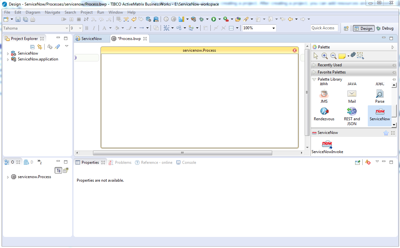Open the Navigate menu
The height and width of the screenshot is (248, 400).
click(x=52, y=12)
